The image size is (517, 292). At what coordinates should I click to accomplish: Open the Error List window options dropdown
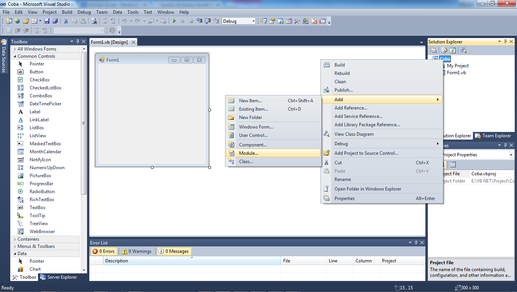[410, 243]
